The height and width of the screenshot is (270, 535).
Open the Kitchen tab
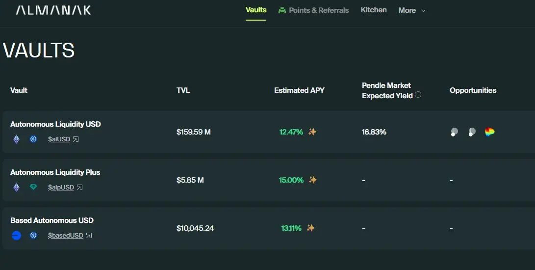374,10
